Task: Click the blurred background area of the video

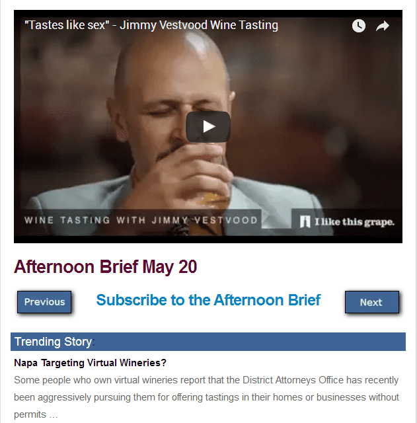Action: tap(324, 122)
